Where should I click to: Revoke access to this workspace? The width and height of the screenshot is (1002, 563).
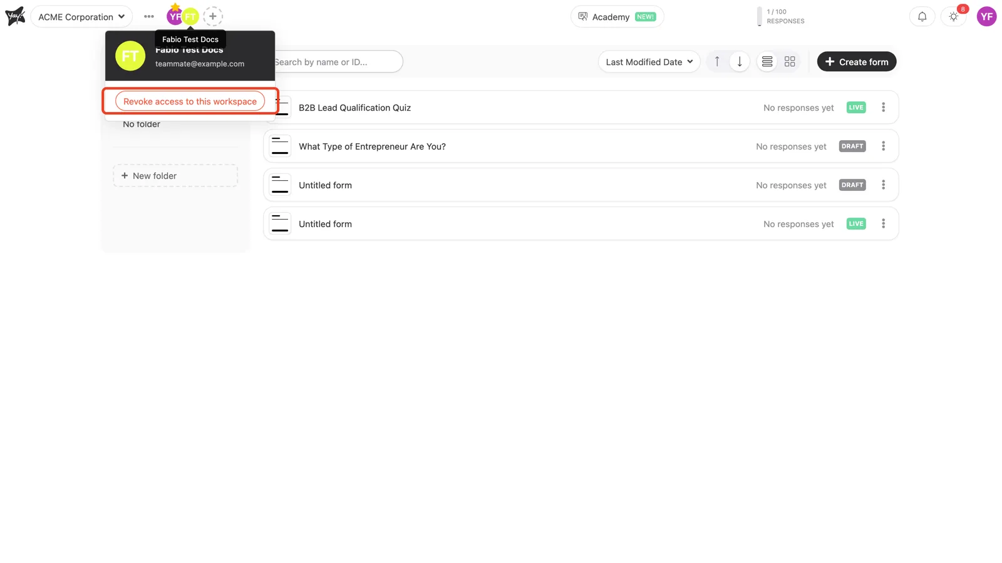click(190, 101)
